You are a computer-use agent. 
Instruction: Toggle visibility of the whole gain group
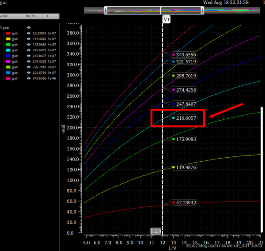coord(29,27)
